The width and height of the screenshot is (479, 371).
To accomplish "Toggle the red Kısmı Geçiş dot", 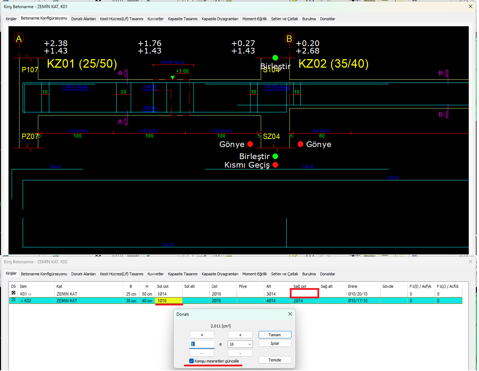I will 275,165.
